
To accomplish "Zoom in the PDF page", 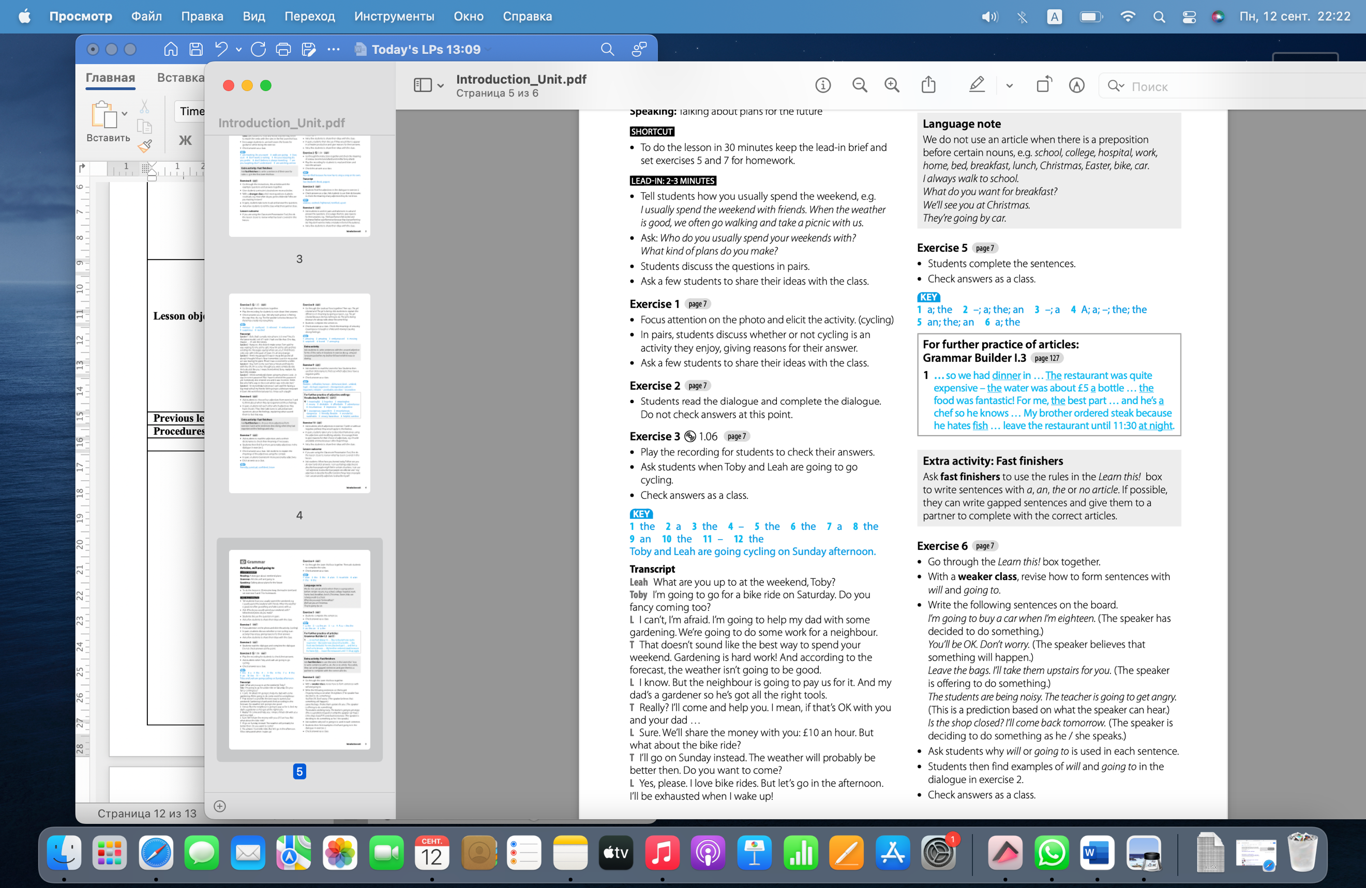I will pos(891,85).
